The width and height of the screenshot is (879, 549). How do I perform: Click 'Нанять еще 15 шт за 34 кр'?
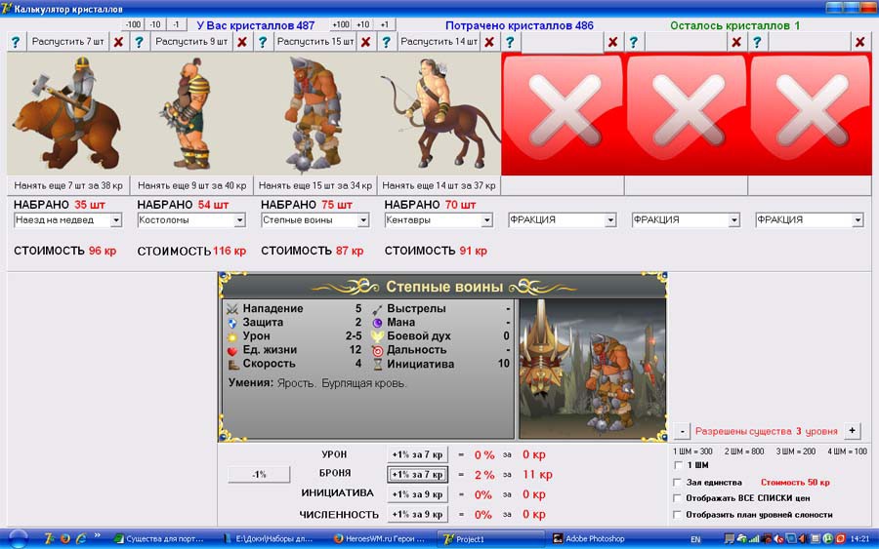315,185
